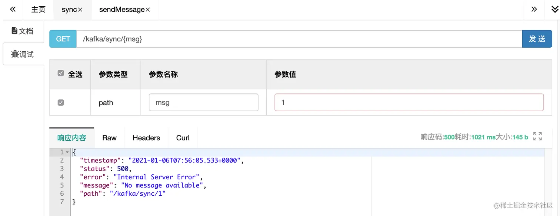The width and height of the screenshot is (560, 216).
Task: Click the GET method label
Action: pos(63,39)
